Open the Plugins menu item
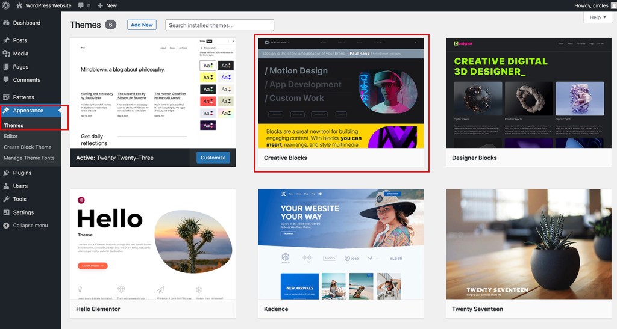 tap(22, 173)
